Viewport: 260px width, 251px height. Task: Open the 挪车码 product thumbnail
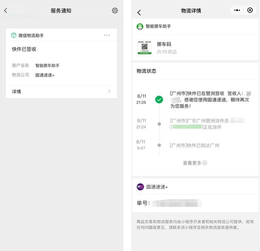pos(145,47)
